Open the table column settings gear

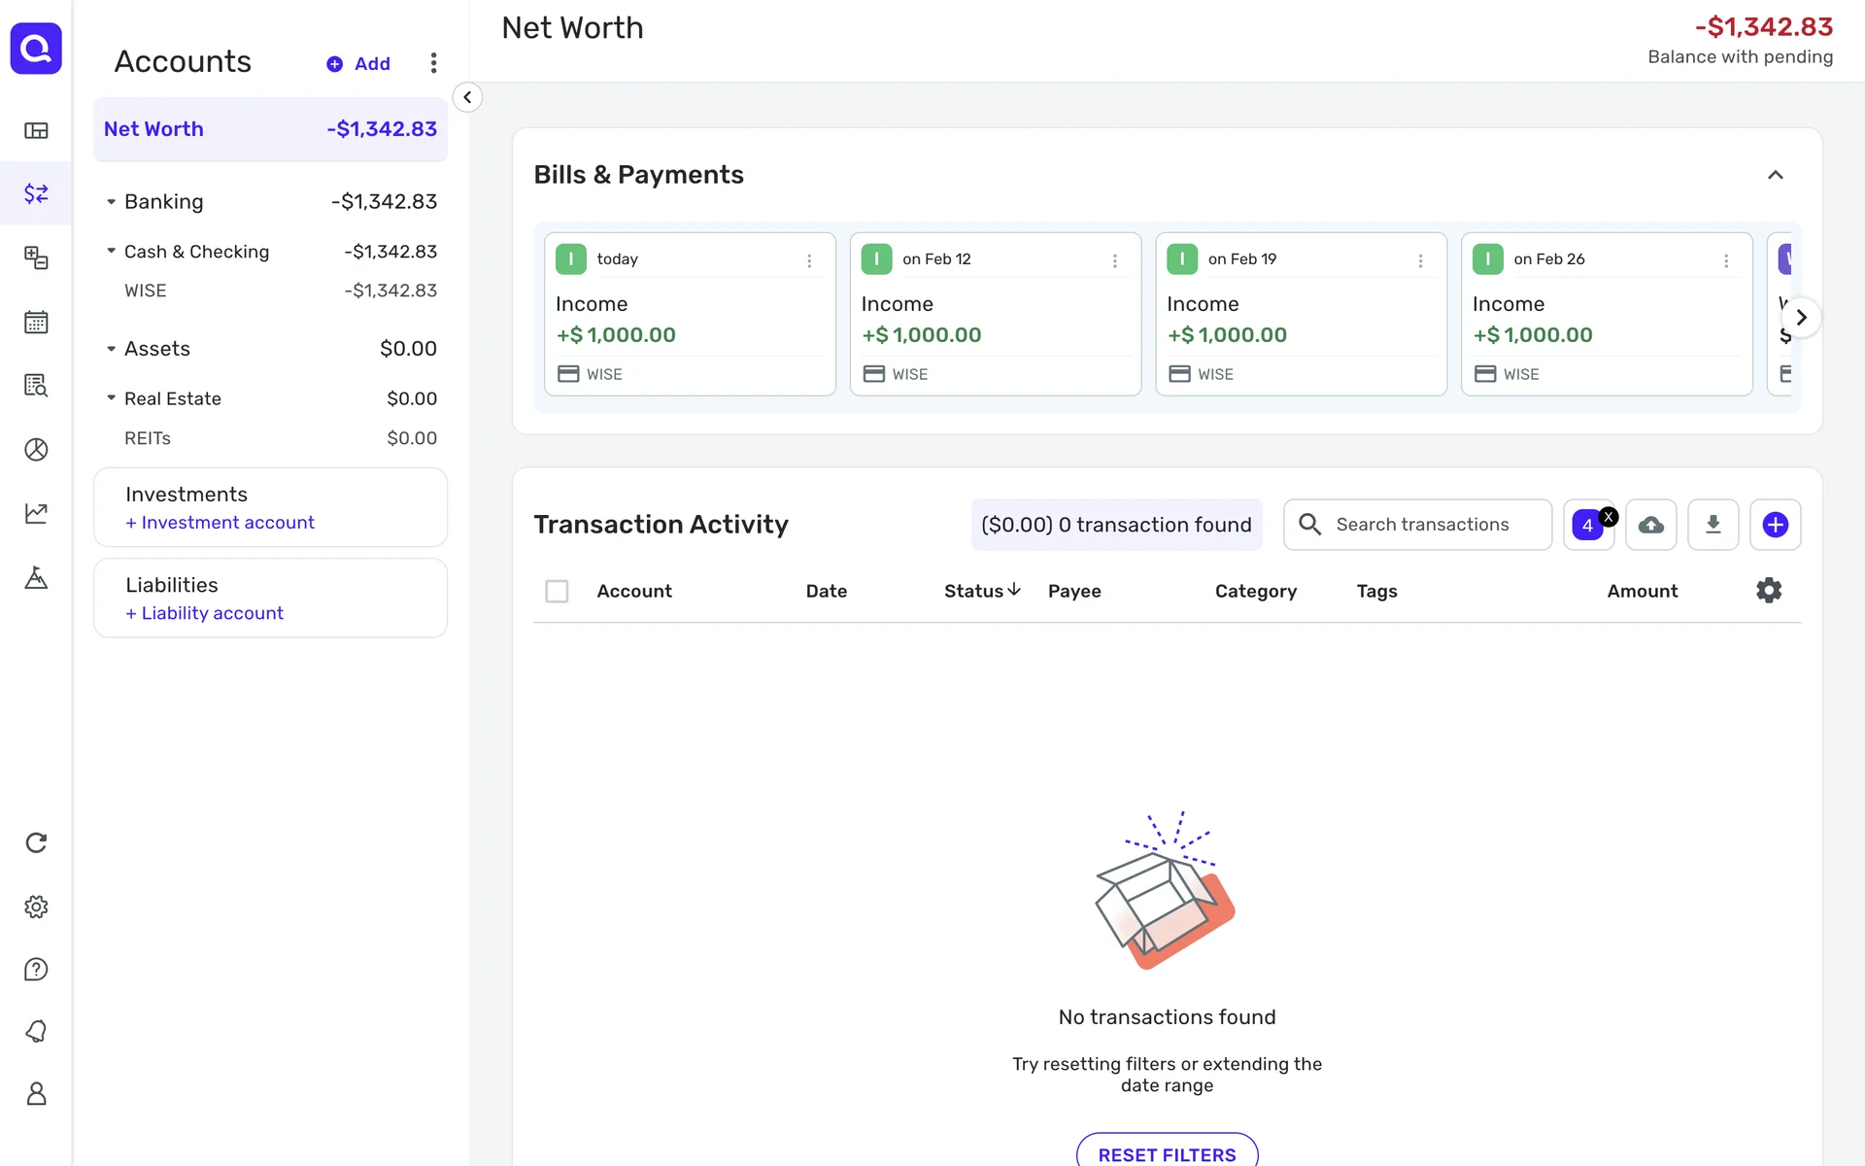click(x=1768, y=591)
